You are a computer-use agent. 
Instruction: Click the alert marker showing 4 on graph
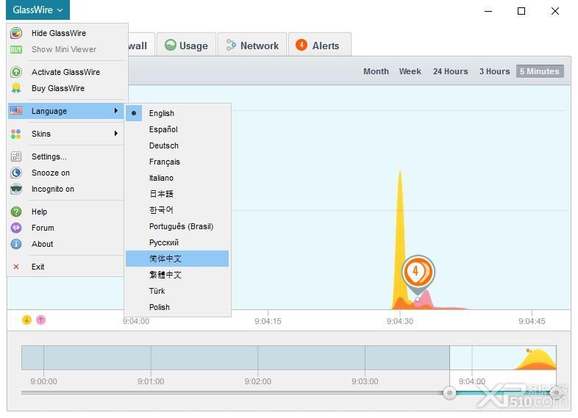[418, 273]
